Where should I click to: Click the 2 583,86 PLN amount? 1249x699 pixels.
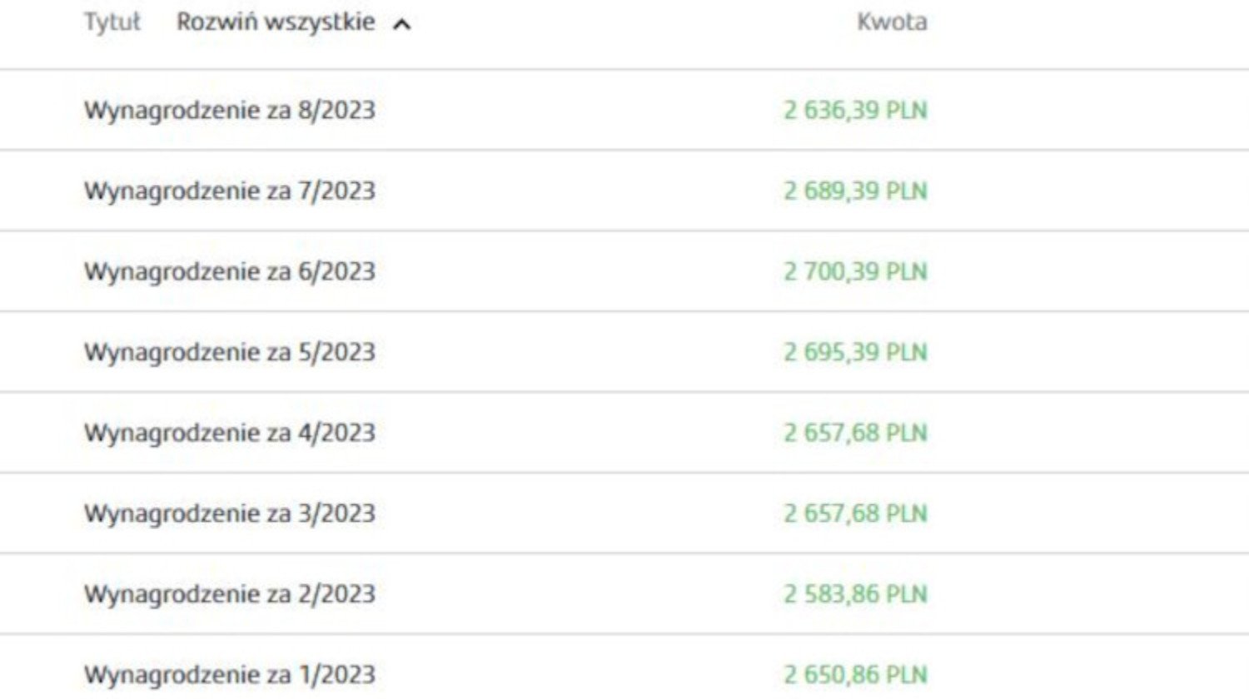coord(855,595)
